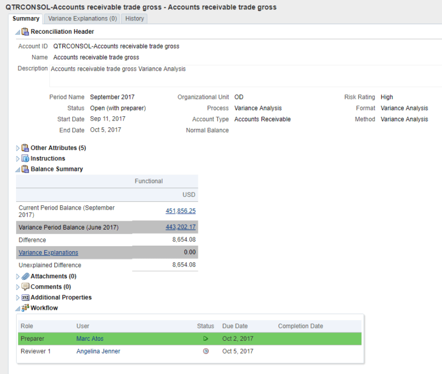Collapse the Reconciliation Header section
The width and height of the screenshot is (442, 374).
17,32
